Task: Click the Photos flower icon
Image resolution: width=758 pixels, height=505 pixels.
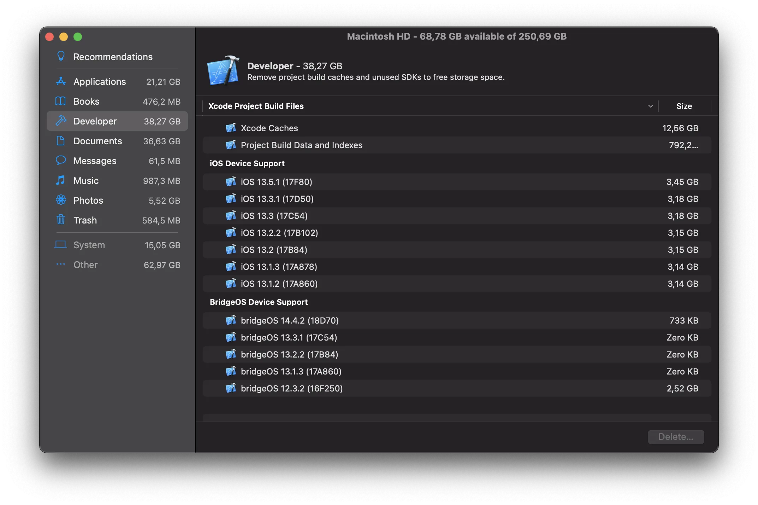Action: pyautogui.click(x=61, y=200)
